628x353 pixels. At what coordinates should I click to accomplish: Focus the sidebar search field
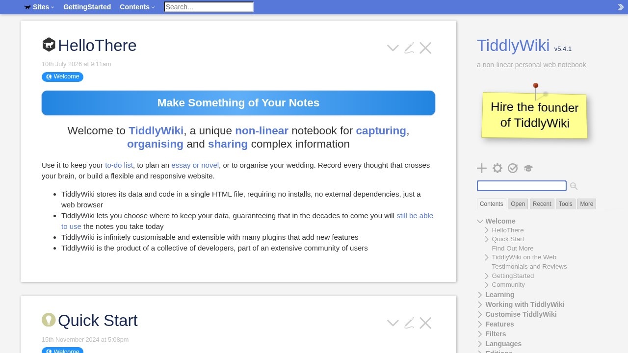(522, 186)
